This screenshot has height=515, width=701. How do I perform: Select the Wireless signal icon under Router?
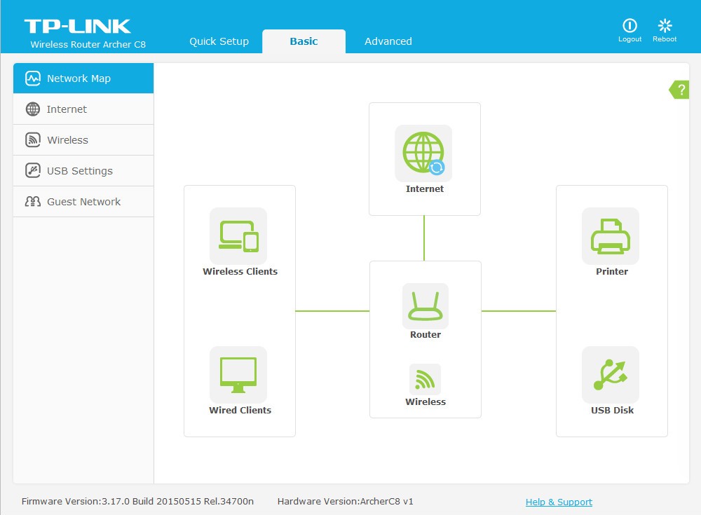point(425,380)
